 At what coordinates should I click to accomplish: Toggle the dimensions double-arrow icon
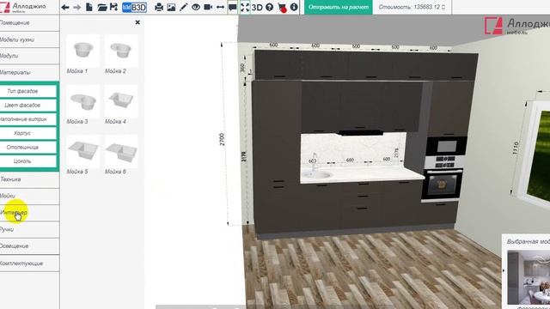pos(220,7)
